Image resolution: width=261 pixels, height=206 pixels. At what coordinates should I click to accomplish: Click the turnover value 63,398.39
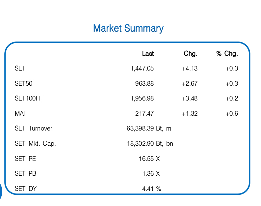[140, 129]
